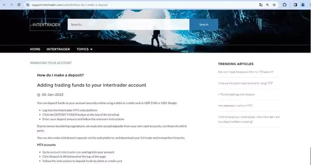Click the bullet 'Click Deposit & Withdrawal'
The width and height of the screenshot is (311, 165).
pyautogui.click(x=74, y=156)
